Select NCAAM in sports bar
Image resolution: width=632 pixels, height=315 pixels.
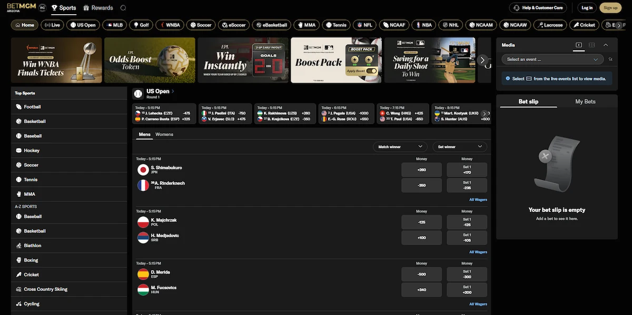pos(480,25)
